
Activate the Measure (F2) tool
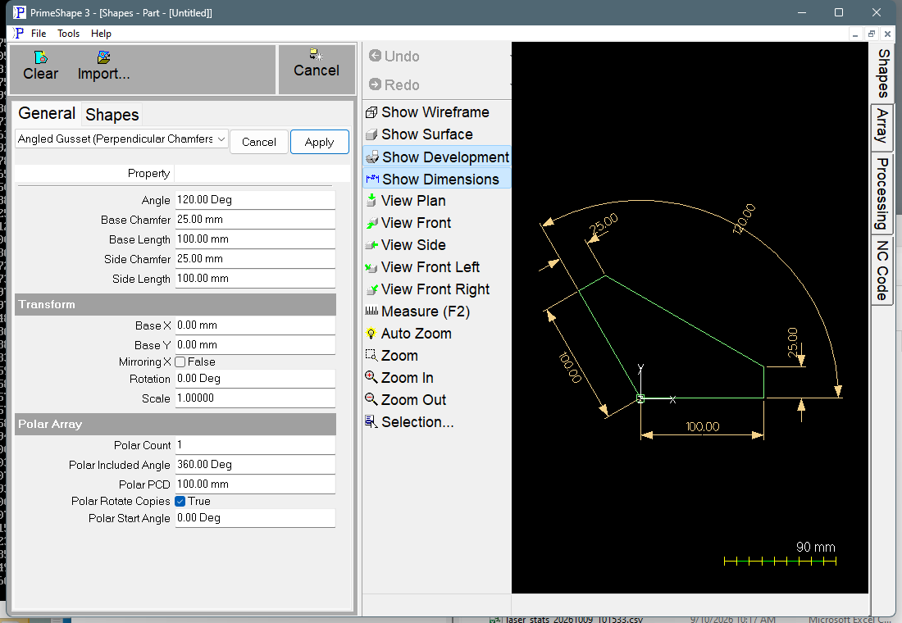pyautogui.click(x=417, y=311)
